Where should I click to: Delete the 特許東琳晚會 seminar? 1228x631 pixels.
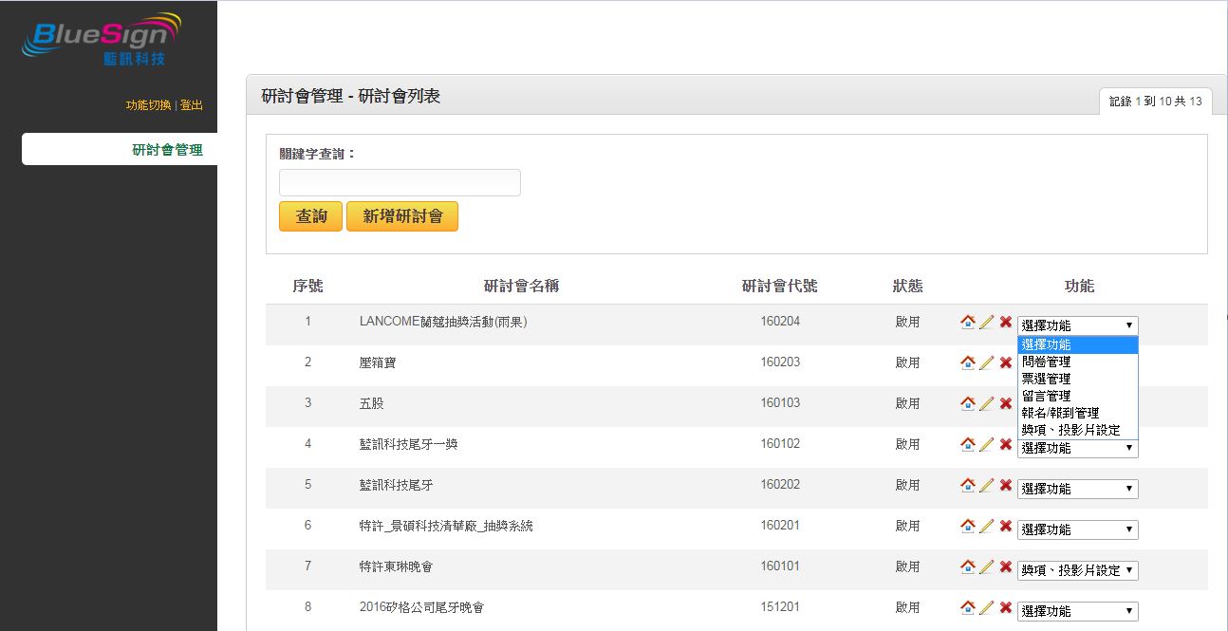pos(1005,566)
